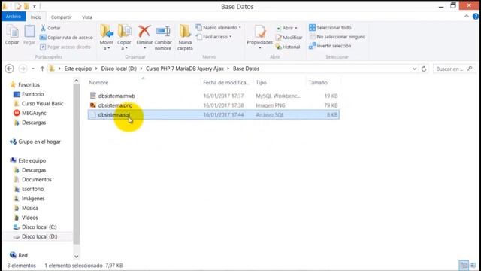This screenshot has height=271, width=481.
Task: Open Fácil acceso dropdown
Action: 213,37
